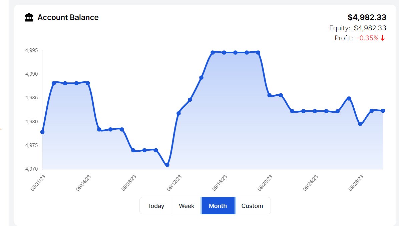399x226 pixels.
Task: Click the last data point at chart end
Action: click(383, 111)
